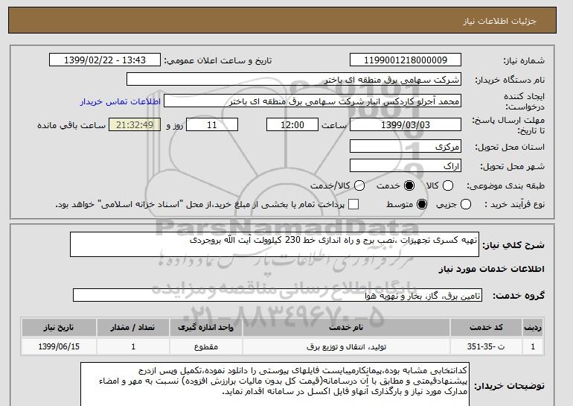The width and height of the screenshot is (573, 406).
Task: Click service name تولید، انتقال و توزیع برق
Action: (346, 346)
